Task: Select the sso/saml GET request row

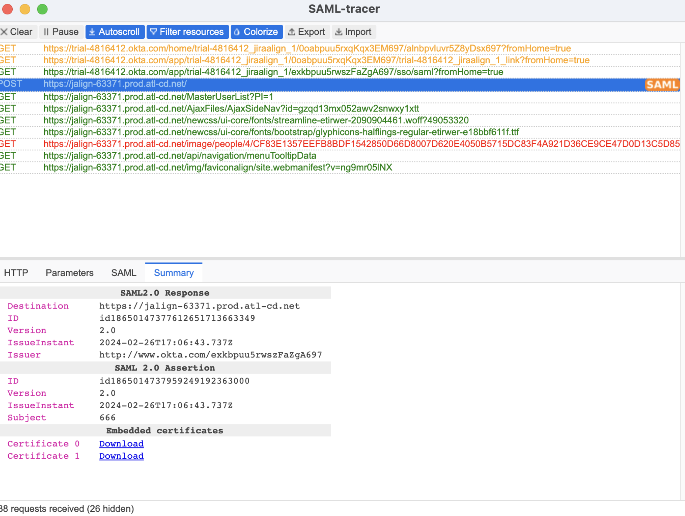Action: coord(272,72)
